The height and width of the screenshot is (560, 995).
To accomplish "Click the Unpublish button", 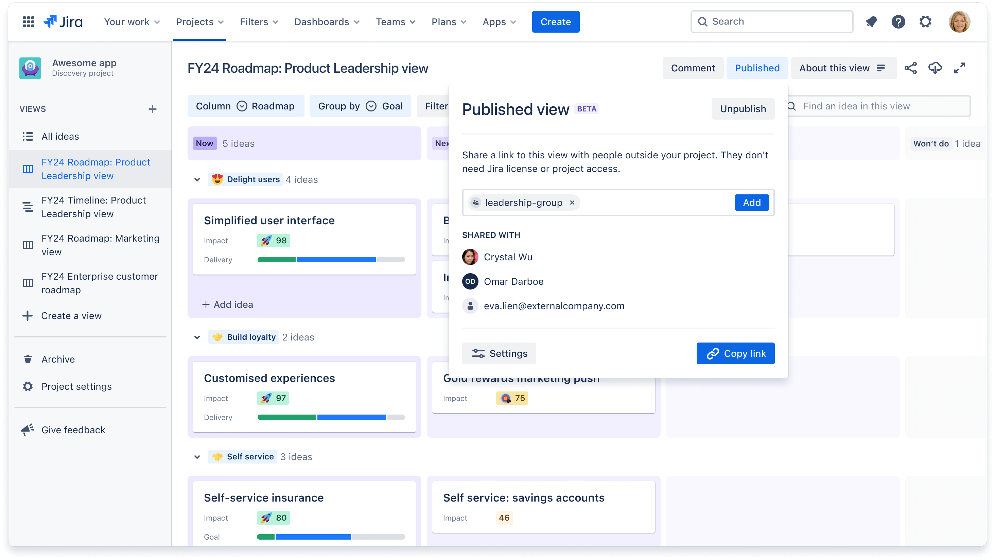I will (x=743, y=109).
